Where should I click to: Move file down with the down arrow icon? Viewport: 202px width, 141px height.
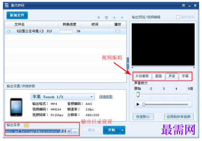click(x=122, y=17)
